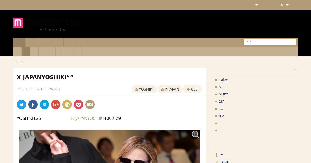The height and width of the screenshot is (163, 311).
Task: Click the modelpress logo
Action: (47, 24)
